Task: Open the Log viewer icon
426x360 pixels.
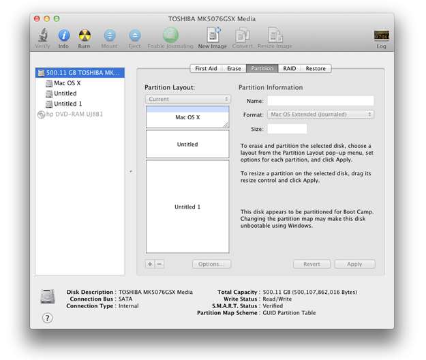Action: (x=381, y=35)
